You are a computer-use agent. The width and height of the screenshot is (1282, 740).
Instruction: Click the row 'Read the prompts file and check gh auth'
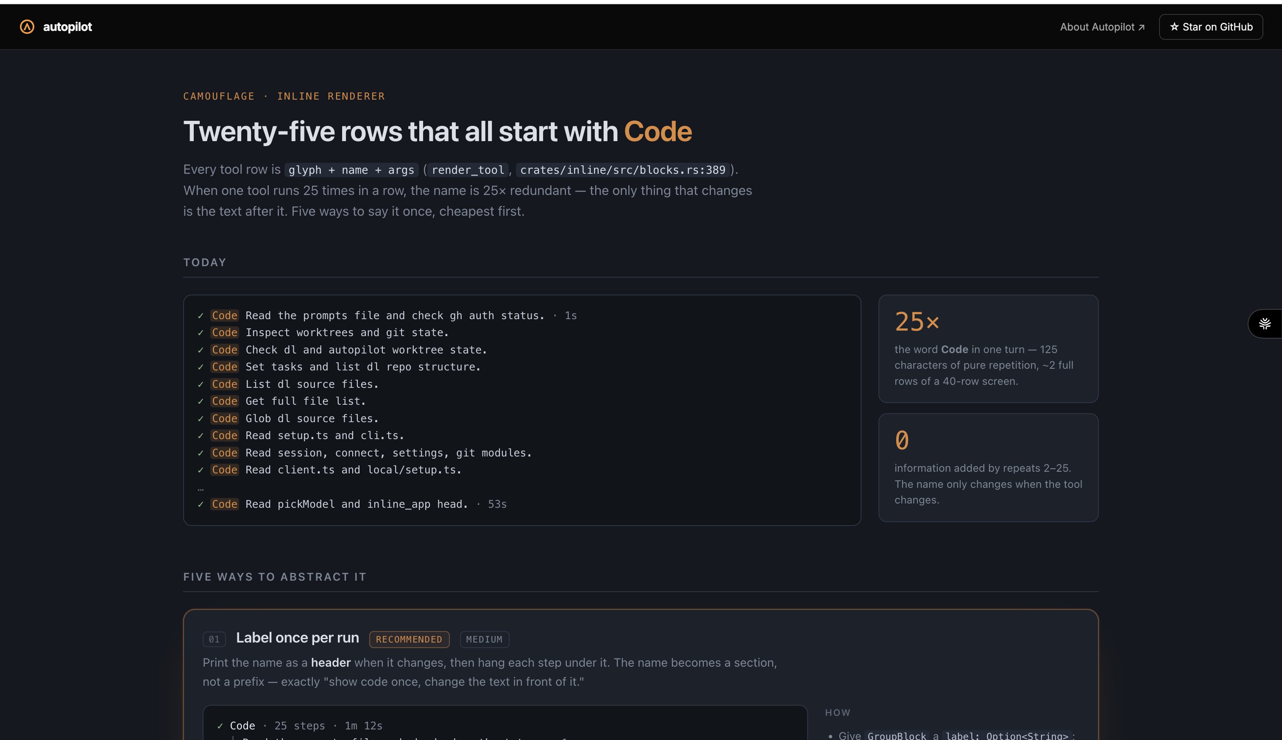387,316
